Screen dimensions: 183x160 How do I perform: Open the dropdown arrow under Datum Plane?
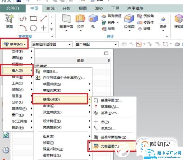(x=66, y=31)
